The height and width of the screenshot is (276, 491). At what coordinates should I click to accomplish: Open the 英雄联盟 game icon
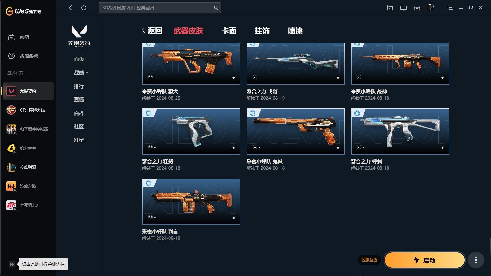[x=11, y=167]
